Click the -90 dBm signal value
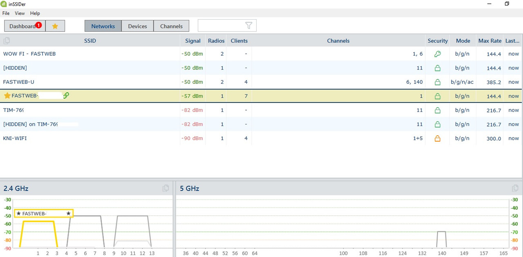Viewport: 523px width, 257px height. coord(192,138)
